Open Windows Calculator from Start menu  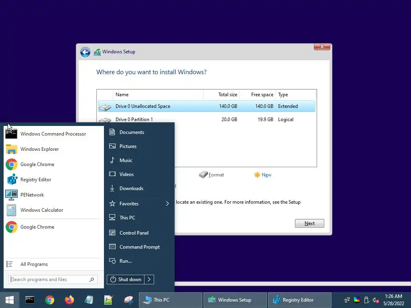54,210
